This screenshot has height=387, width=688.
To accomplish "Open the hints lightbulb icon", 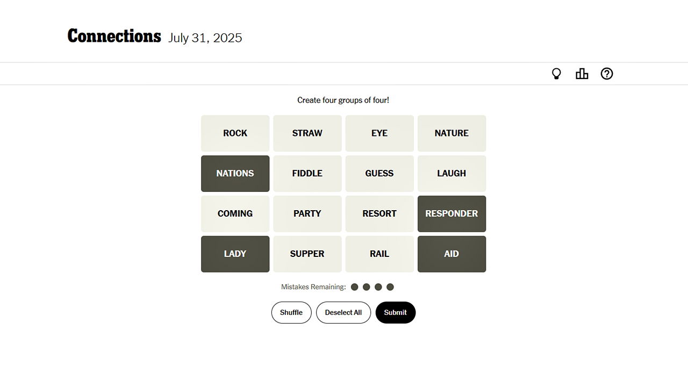I will [x=556, y=74].
